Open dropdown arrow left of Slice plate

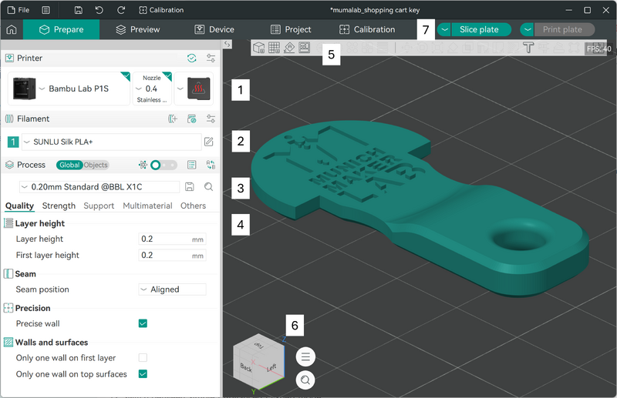(444, 29)
